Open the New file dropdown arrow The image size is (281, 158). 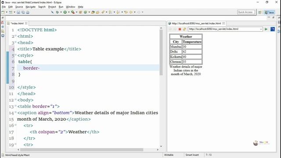pos(7,12)
